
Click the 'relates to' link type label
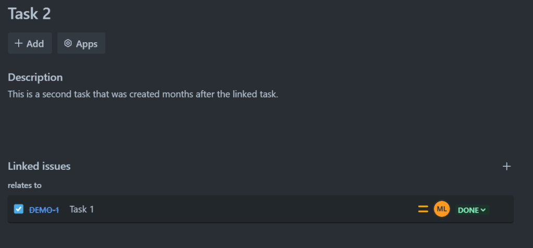tap(24, 185)
